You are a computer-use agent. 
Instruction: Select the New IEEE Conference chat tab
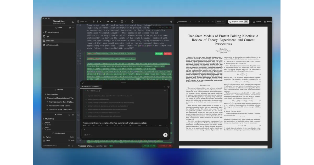pos(91,87)
